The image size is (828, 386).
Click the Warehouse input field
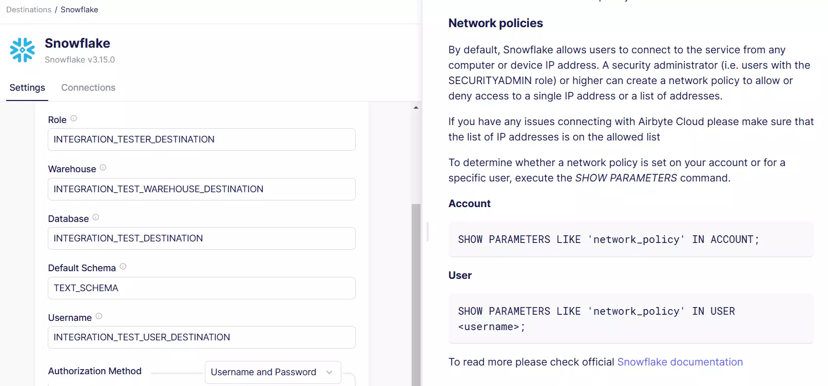[201, 189]
